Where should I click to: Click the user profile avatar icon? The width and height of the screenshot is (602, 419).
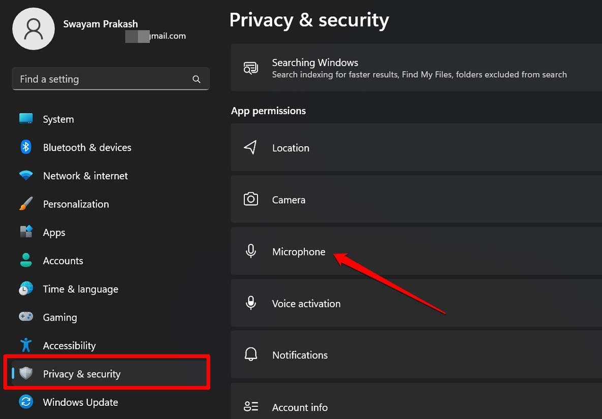[34, 29]
